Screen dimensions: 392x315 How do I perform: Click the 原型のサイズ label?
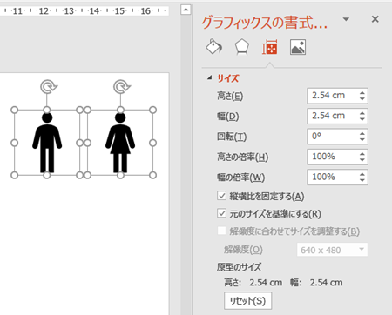click(x=239, y=267)
